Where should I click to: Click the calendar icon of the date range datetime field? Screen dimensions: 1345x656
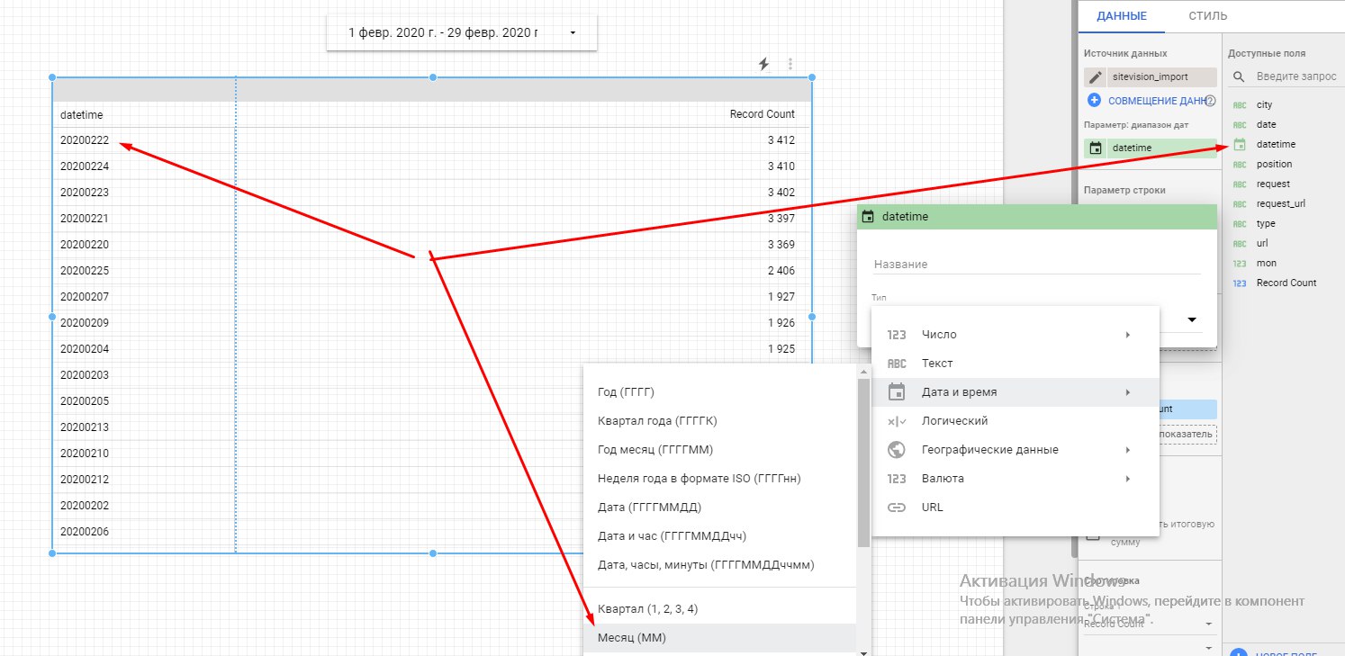[x=1096, y=148]
